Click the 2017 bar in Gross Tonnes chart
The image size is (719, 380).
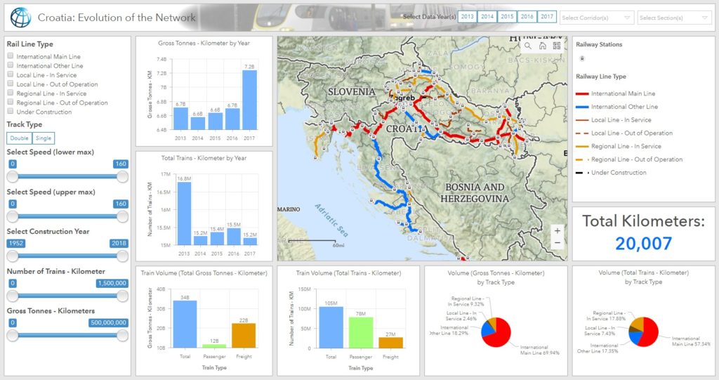point(249,100)
